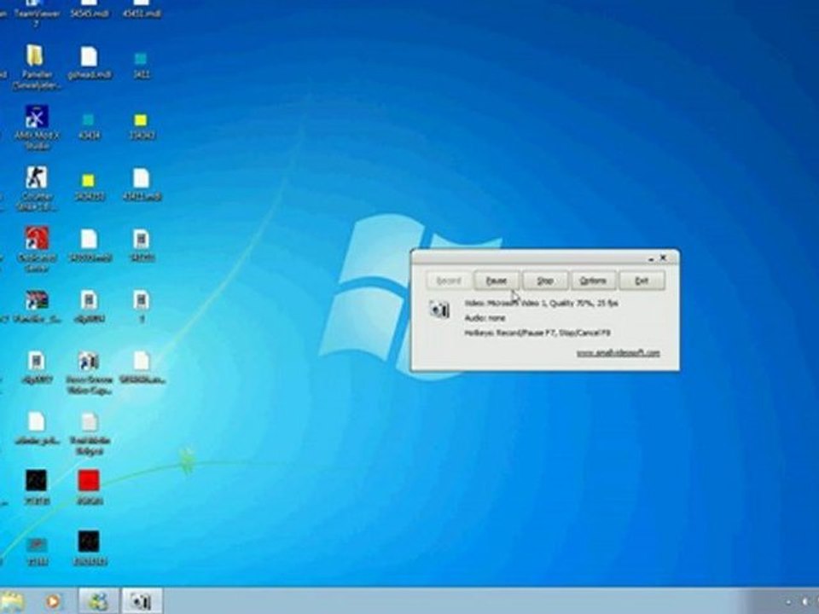Minimize the screen recorder window
Viewport: 819px width, 614px height.
pos(651,258)
